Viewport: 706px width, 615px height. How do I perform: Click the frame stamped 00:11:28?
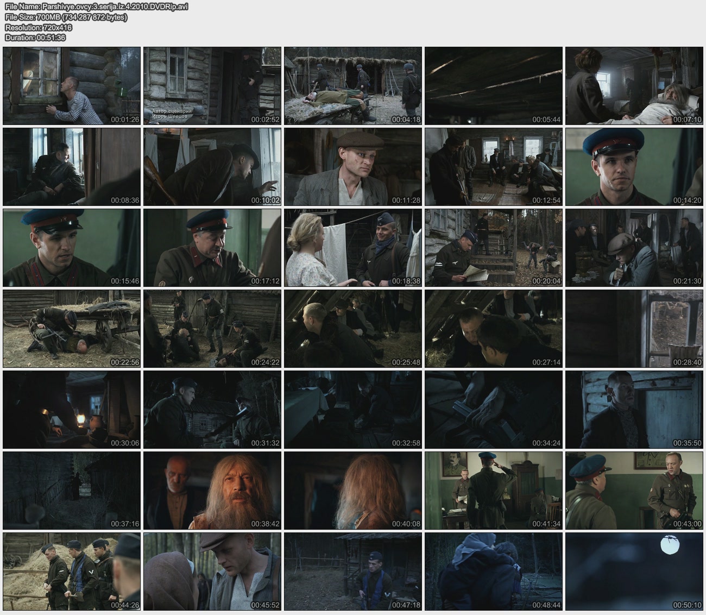pos(353,167)
